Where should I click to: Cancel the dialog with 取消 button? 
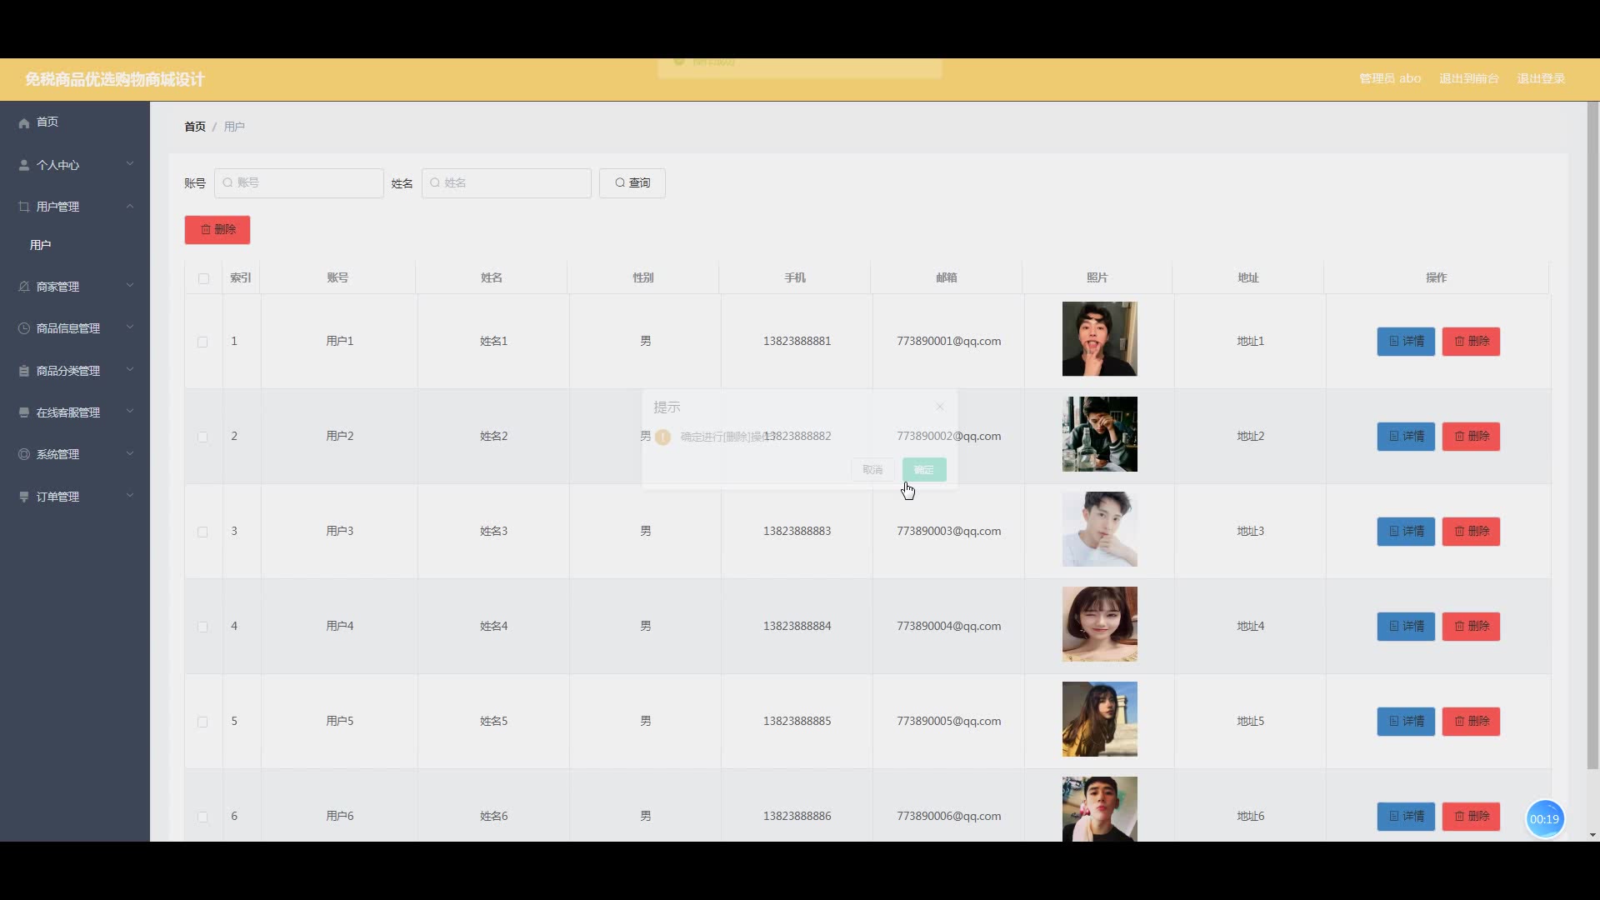tap(872, 470)
